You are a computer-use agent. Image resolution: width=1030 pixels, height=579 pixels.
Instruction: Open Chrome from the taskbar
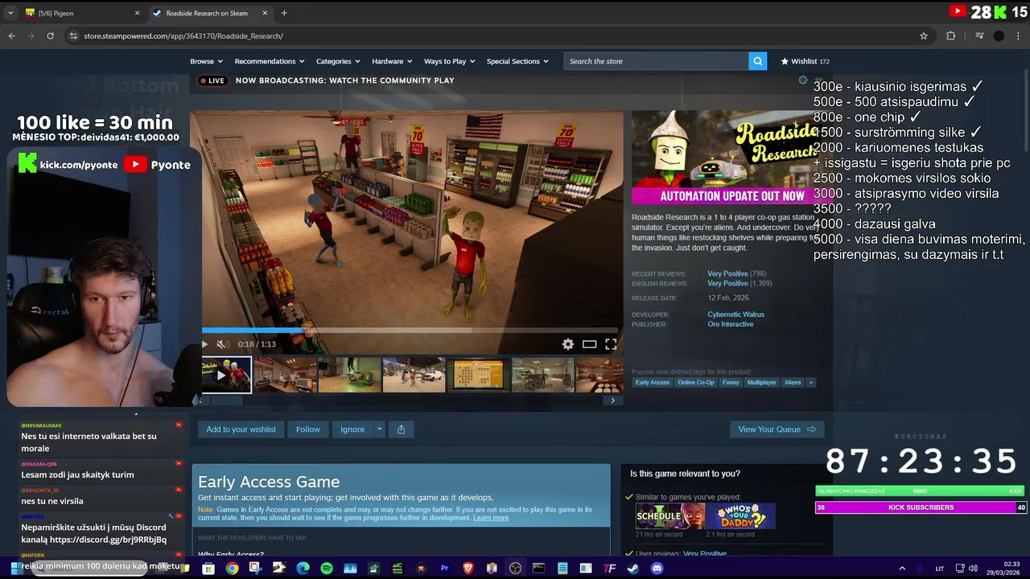coord(232,569)
